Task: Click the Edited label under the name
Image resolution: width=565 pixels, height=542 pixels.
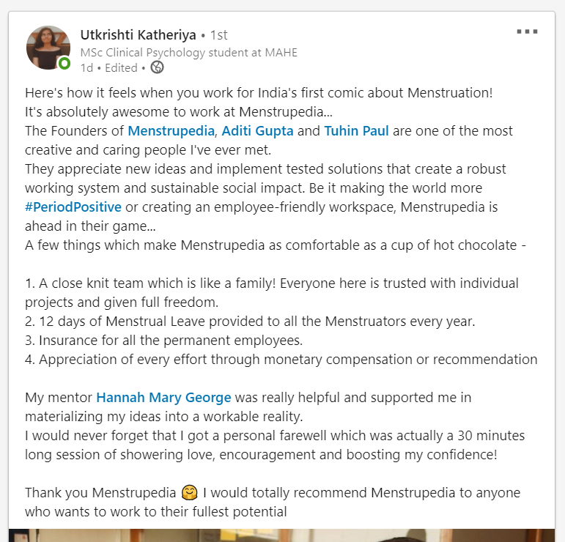Action: (x=121, y=67)
